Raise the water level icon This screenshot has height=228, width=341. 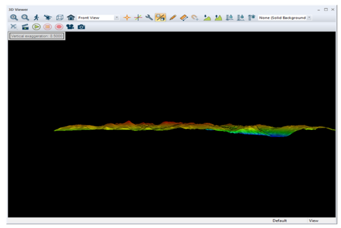click(x=240, y=18)
